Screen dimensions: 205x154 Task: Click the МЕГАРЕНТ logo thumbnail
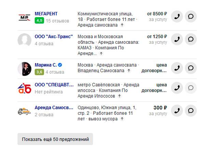point(24,17)
